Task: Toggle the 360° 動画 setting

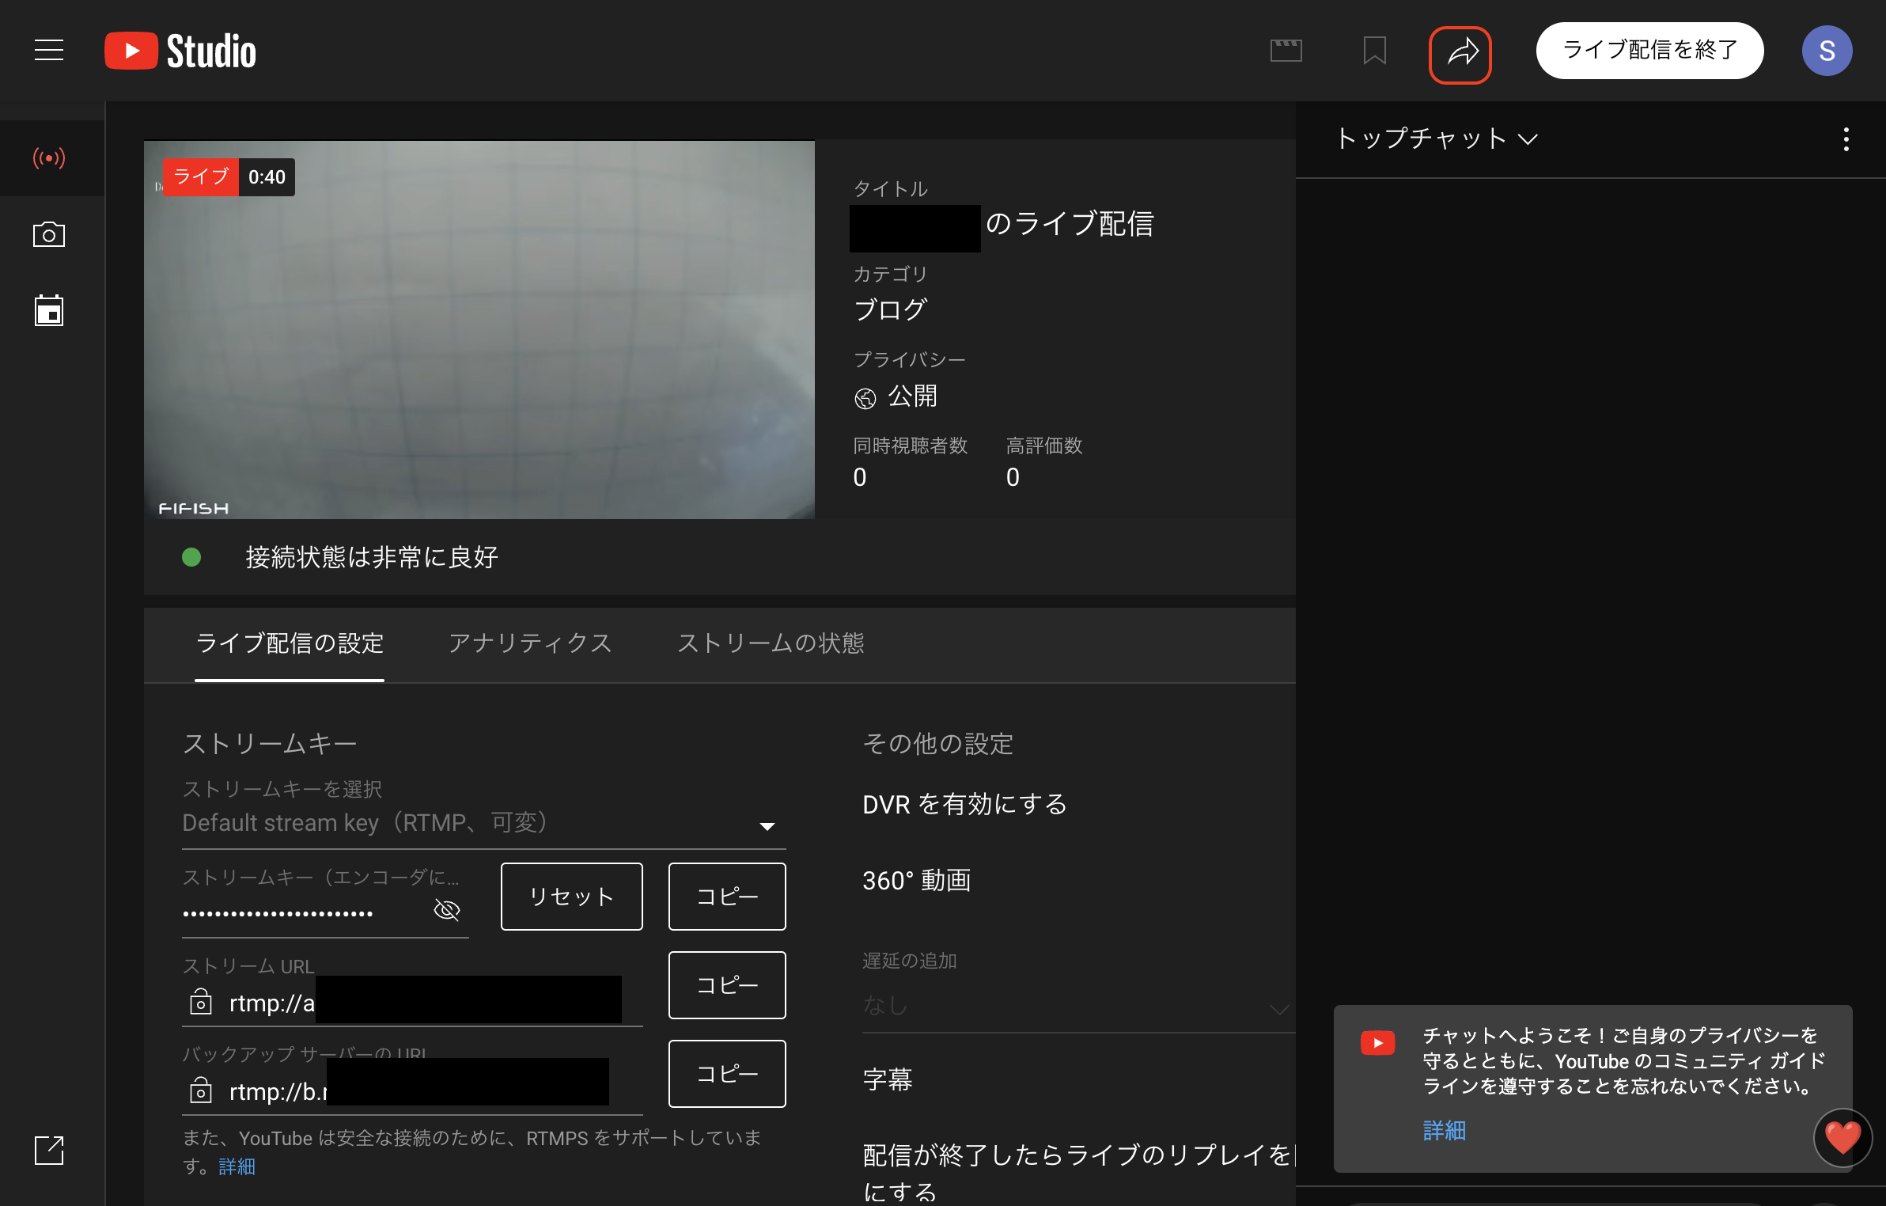Action: click(916, 881)
